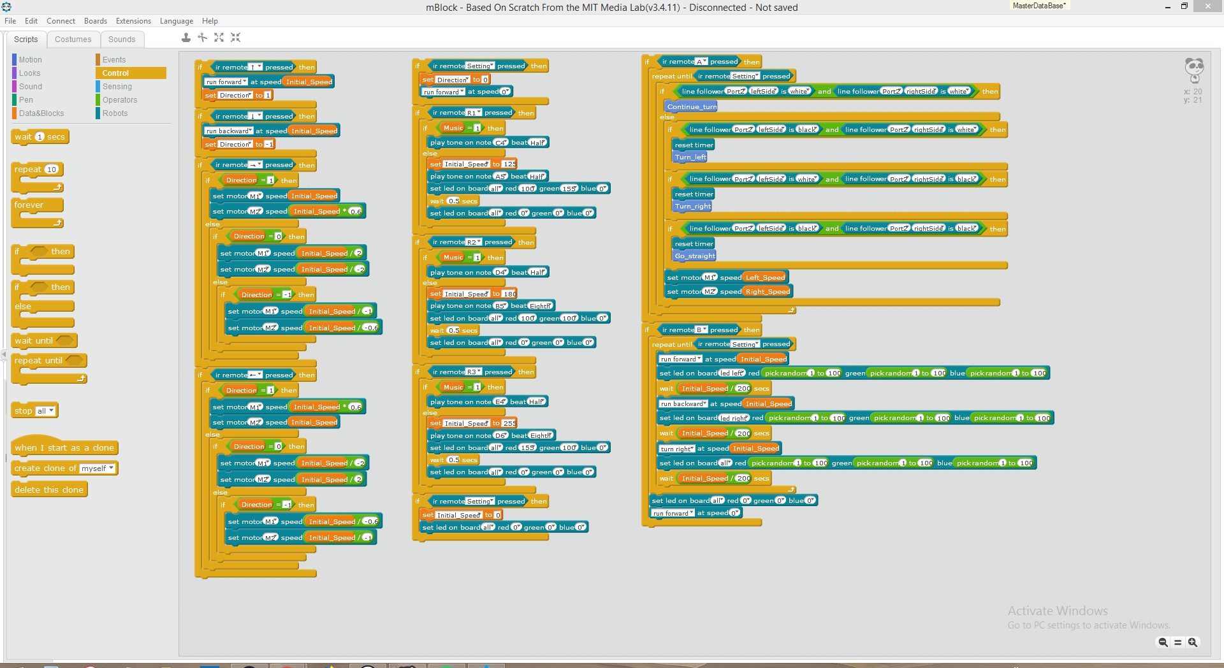Click the wait 1 secs seconds field

pyautogui.click(x=40, y=137)
